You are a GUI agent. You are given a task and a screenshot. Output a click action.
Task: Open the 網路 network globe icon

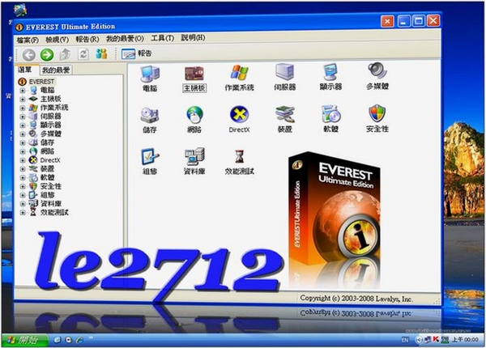coord(194,120)
